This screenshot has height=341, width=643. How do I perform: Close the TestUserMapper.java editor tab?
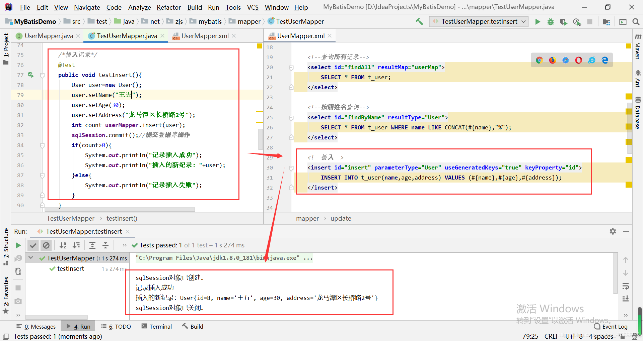(162, 36)
